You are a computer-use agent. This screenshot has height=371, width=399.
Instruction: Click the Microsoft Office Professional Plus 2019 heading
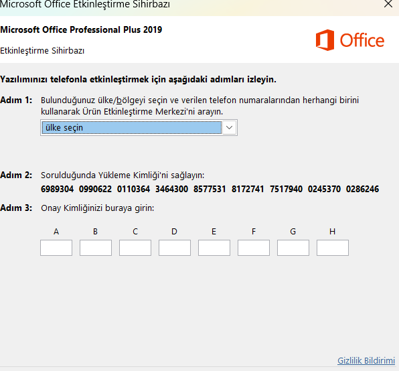click(81, 29)
